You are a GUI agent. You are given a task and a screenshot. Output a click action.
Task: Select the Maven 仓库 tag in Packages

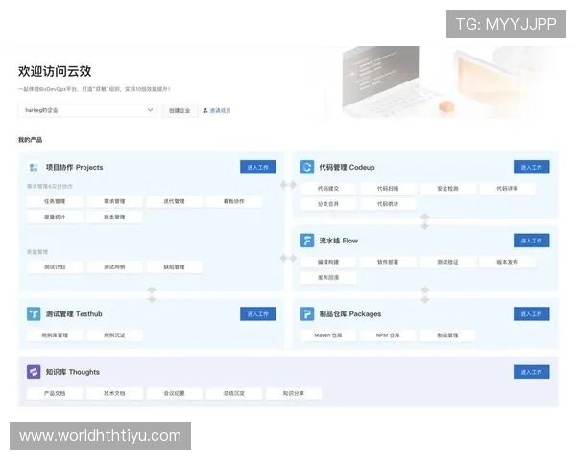(328, 335)
